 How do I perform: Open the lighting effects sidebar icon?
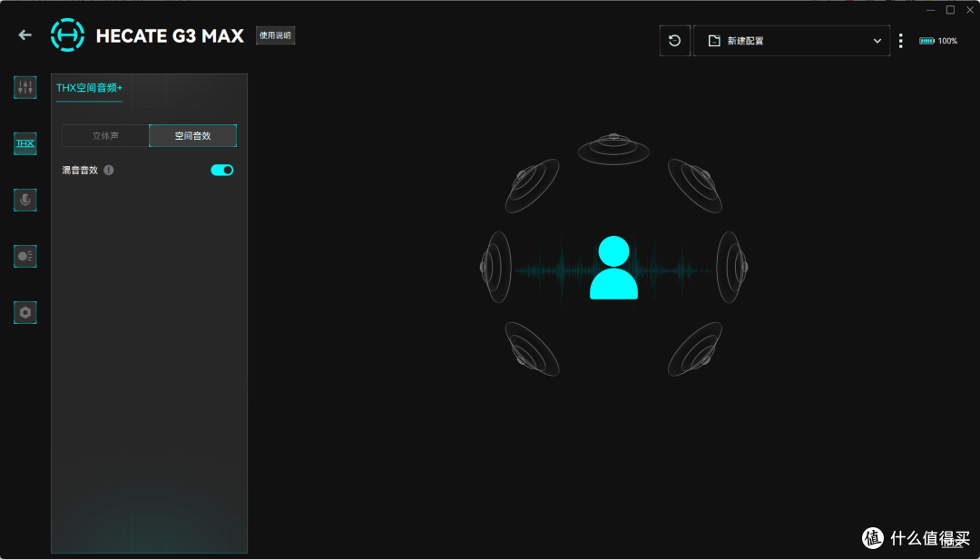tap(25, 257)
